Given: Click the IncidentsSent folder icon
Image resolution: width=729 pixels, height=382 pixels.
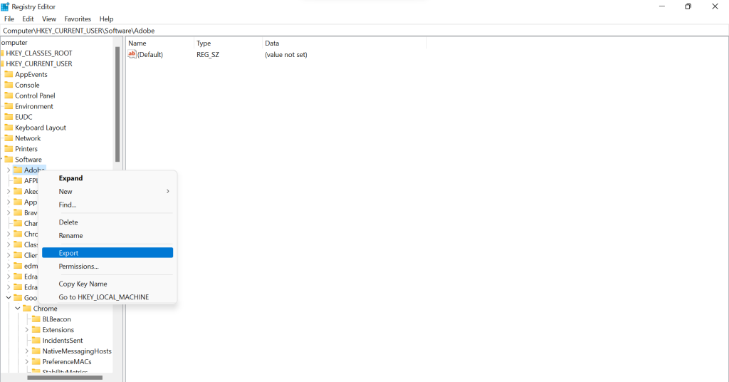Looking at the screenshot, I should tap(36, 341).
